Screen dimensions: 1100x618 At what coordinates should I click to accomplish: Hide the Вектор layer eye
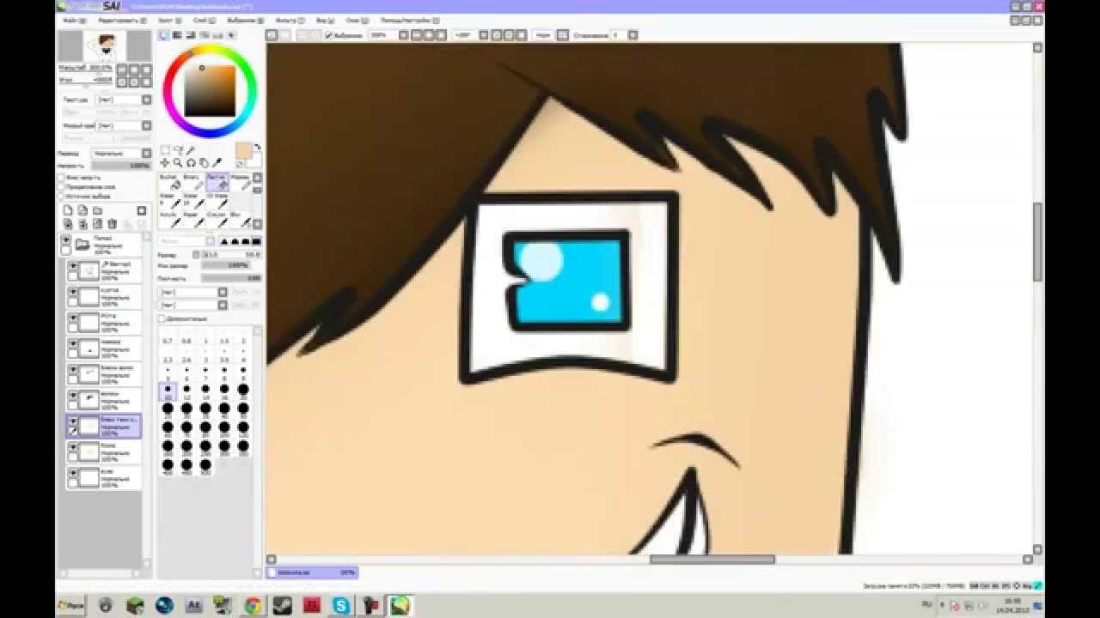(73, 266)
